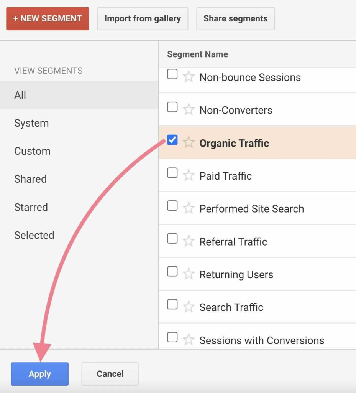Image resolution: width=356 pixels, height=393 pixels.
Task: Check the Paid Traffic checkbox
Action: tap(172, 173)
